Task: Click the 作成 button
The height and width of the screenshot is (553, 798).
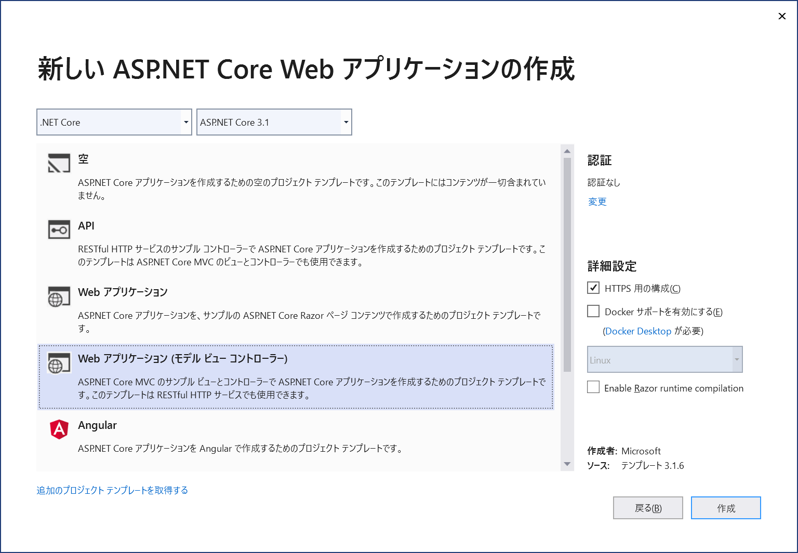Action: click(x=725, y=508)
